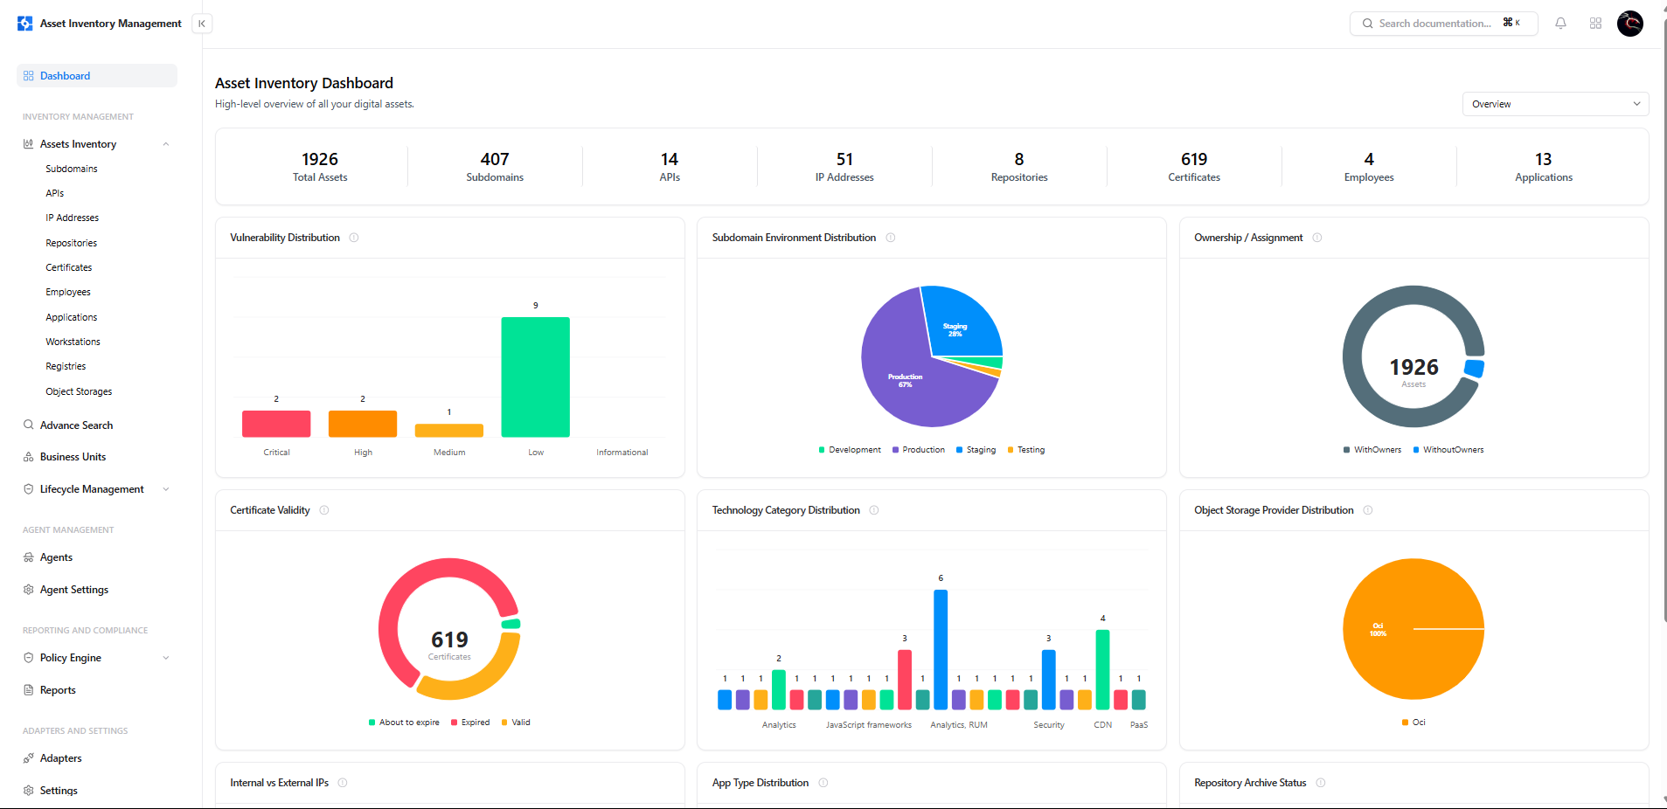Click info icon next to Certificate Validity

(324, 510)
